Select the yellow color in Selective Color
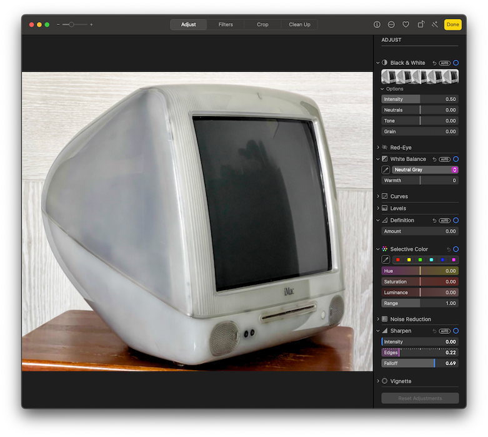The height and width of the screenshot is (437, 488). click(x=409, y=260)
